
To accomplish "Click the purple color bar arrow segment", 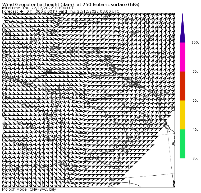I will (x=182, y=29).
